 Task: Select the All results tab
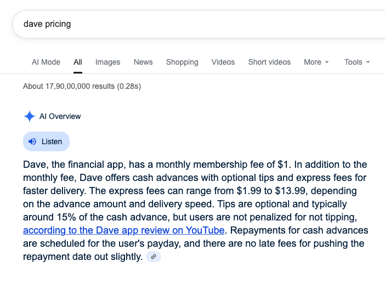coord(77,62)
